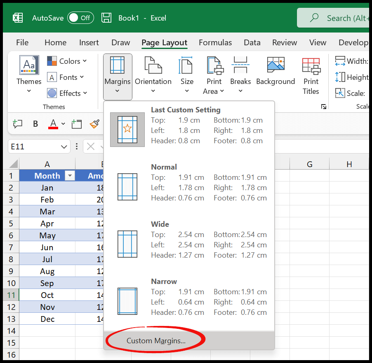The image size is (372, 363).
Task: Switch to the Formulas tab
Action: pos(215,42)
